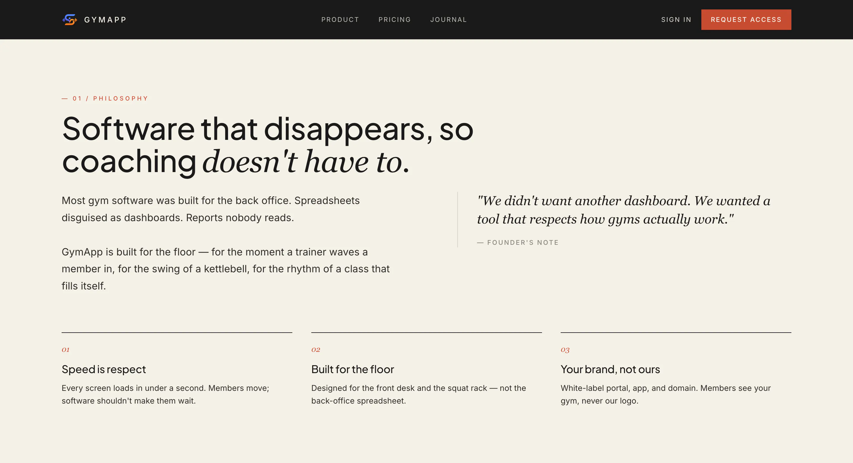The width and height of the screenshot is (853, 463).
Task: Click the paragraph starting "Most gym software"
Action: tap(211, 209)
